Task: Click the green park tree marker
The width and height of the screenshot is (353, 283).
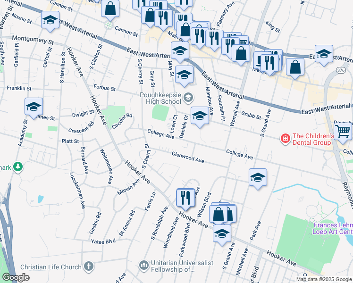Action: (x=18, y=167)
